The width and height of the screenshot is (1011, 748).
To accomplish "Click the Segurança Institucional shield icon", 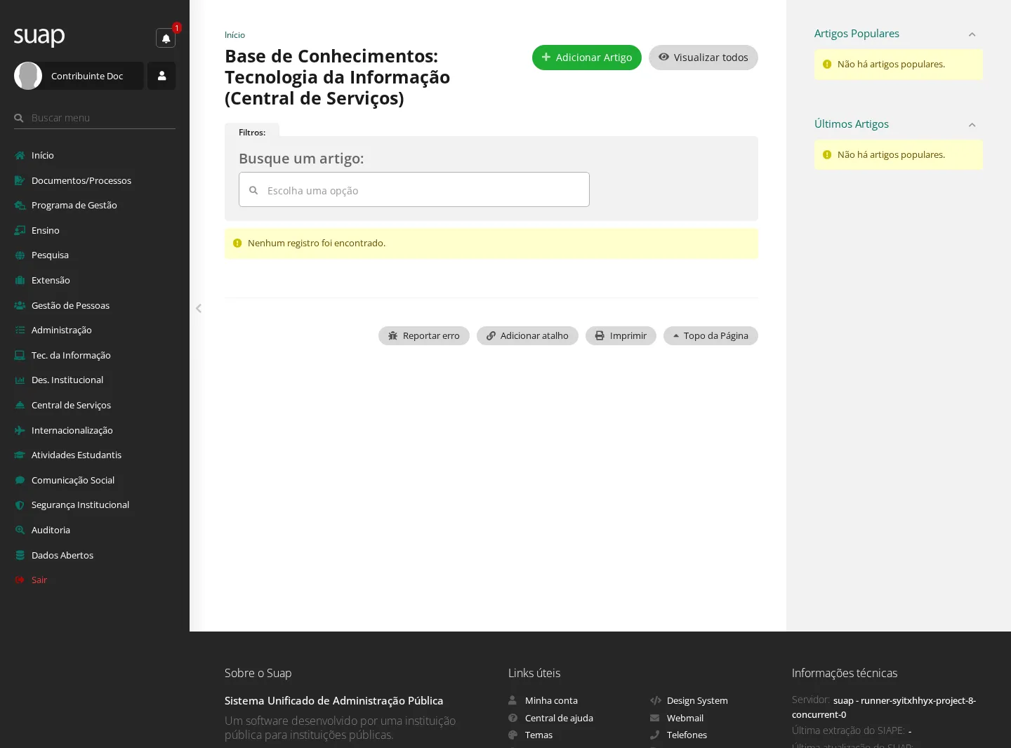I will click(x=20, y=505).
